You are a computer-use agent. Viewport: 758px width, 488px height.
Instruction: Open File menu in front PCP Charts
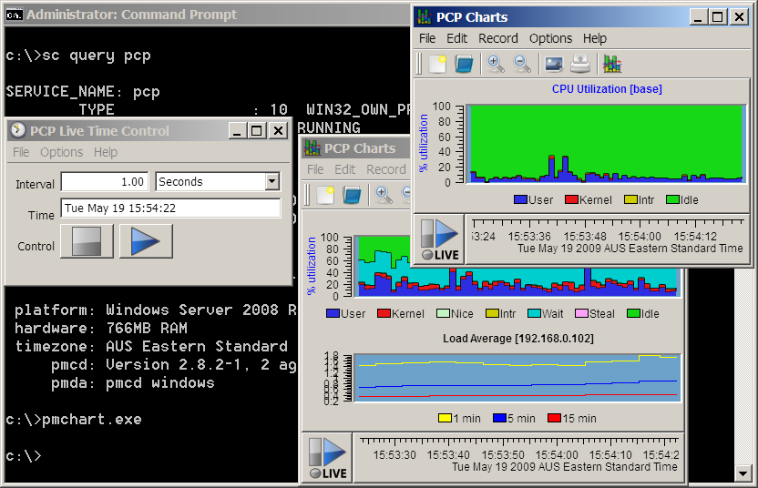[x=427, y=38]
